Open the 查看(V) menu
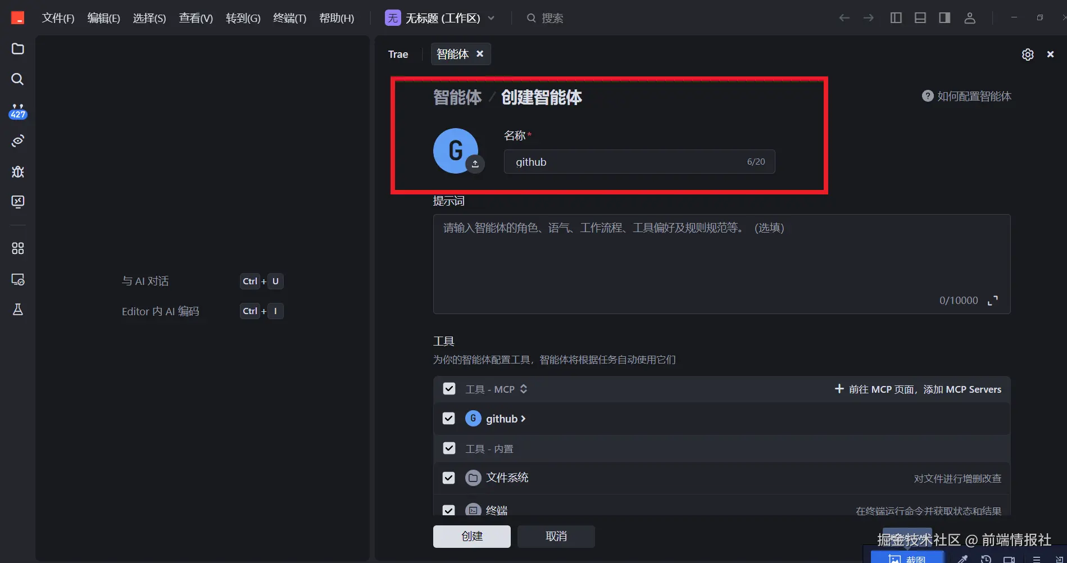This screenshot has width=1067, height=563. (x=196, y=18)
